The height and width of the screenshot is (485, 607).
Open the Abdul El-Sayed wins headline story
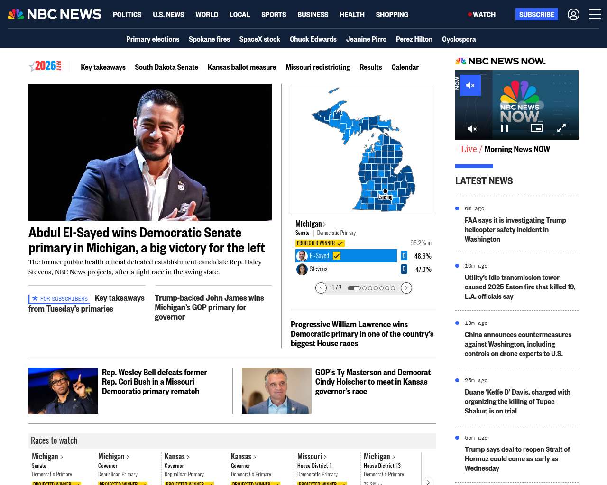147,240
